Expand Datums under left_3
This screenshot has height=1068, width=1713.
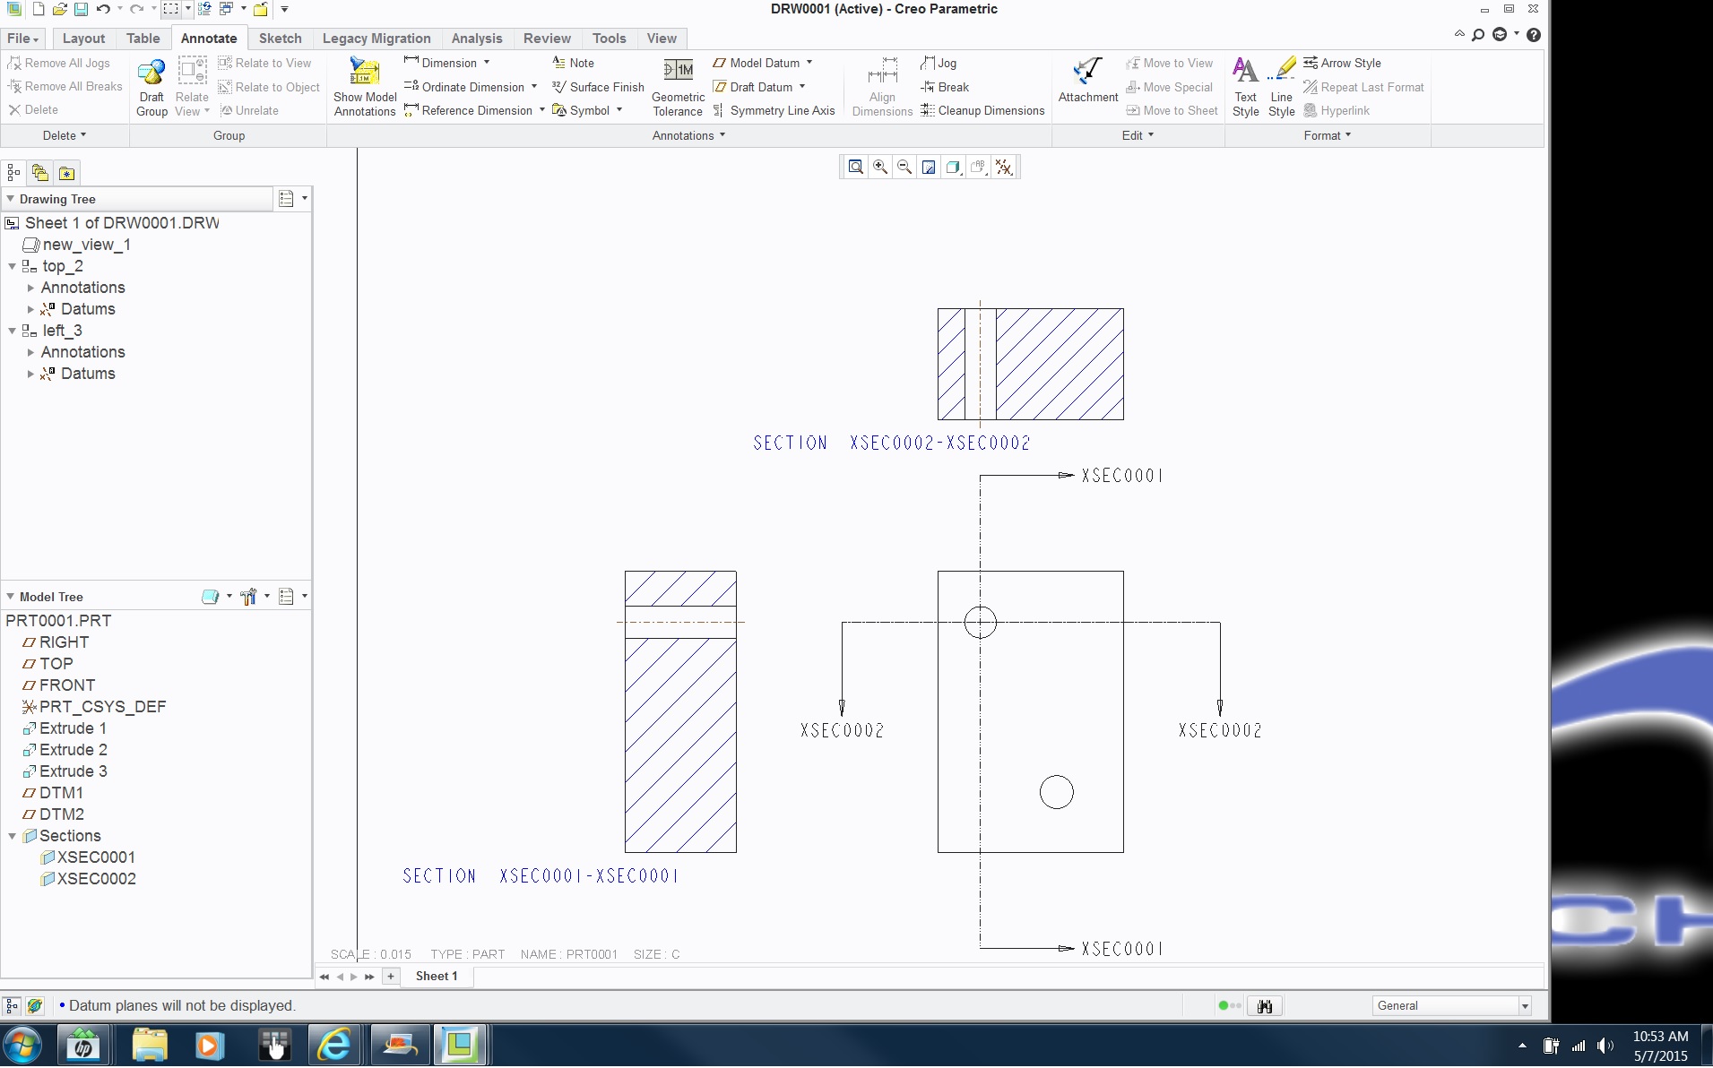[30, 374]
